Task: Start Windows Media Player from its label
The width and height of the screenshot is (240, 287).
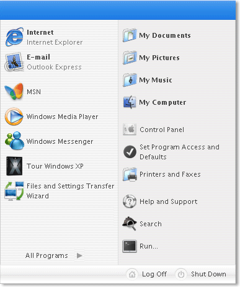Action: point(62,117)
